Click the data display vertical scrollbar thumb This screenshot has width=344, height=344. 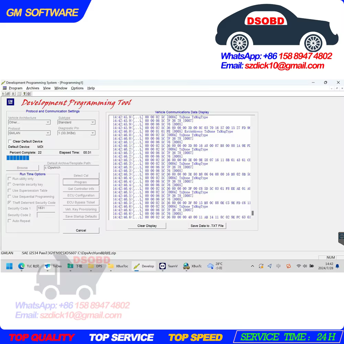[253, 213]
